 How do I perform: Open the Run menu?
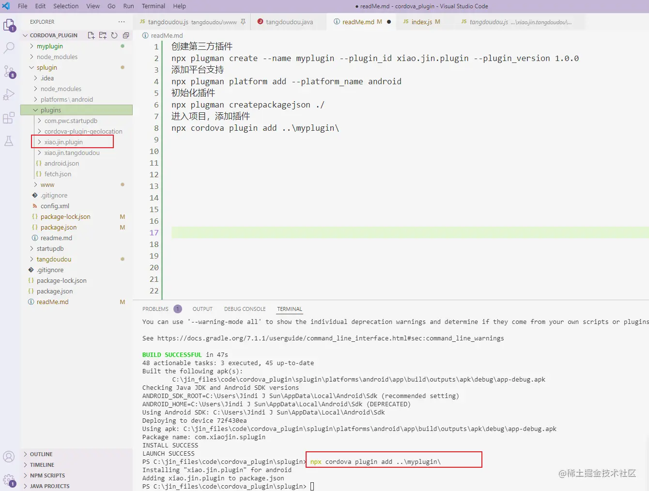[x=129, y=6]
